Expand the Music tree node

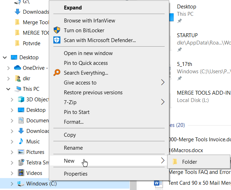point(12,142)
